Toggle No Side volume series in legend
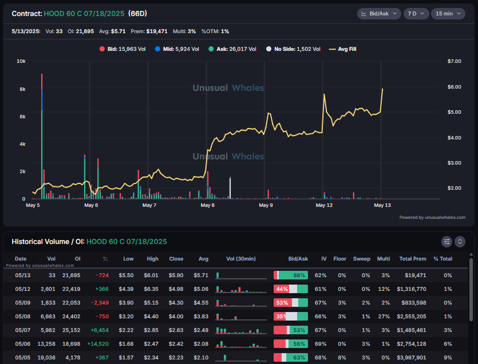This screenshot has height=364, width=478. [293, 49]
